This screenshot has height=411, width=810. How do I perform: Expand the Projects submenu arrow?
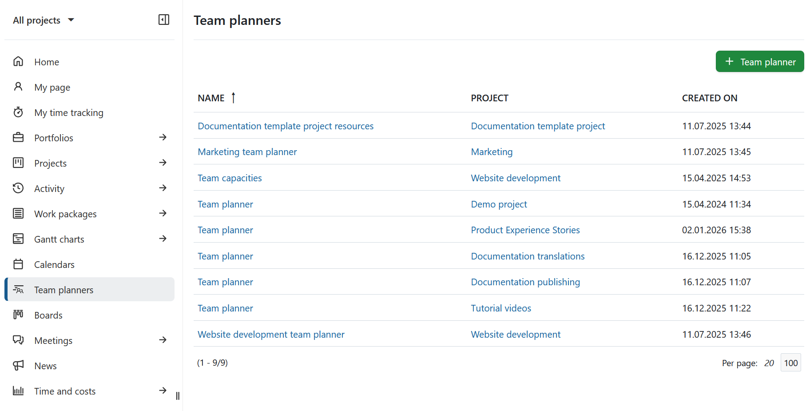(163, 163)
